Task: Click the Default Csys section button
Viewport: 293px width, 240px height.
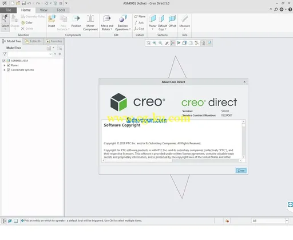Action: (x=163, y=22)
